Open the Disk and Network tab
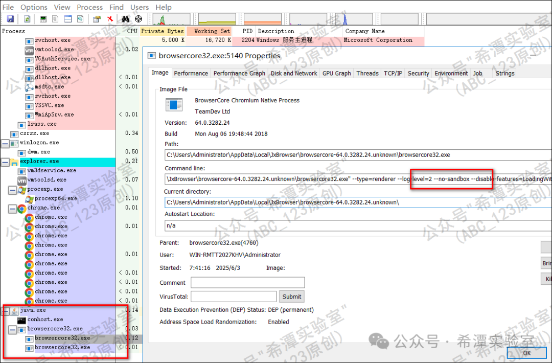Viewport: 552px width, 363px height. click(294, 73)
